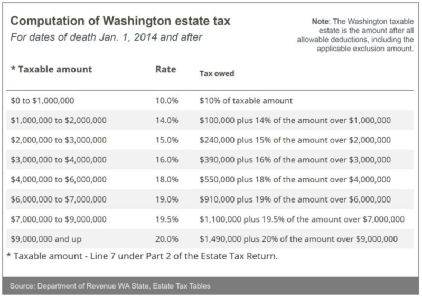
Task: Click the 19.5% rate cell
Action: [166, 219]
